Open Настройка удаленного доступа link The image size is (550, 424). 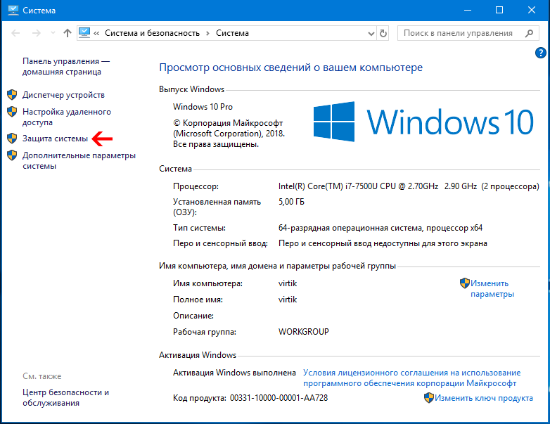click(67, 117)
